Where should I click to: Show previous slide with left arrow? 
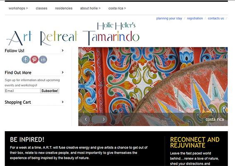pyautogui.click(x=86, y=119)
